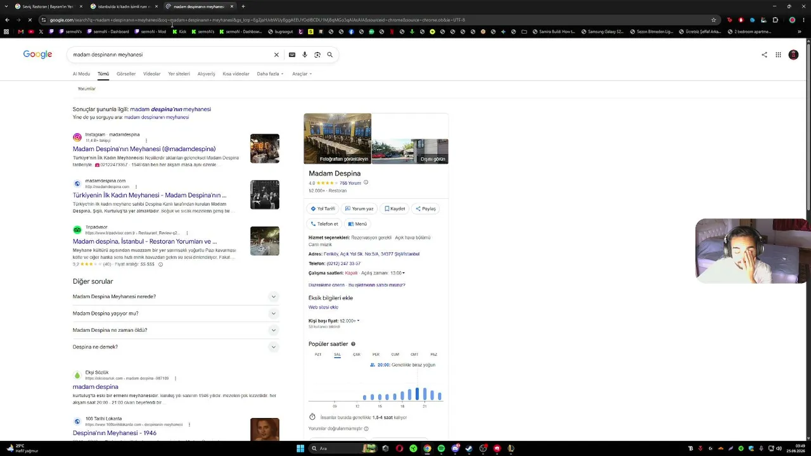Show info about the 758 Yorum rating
The width and height of the screenshot is (811, 456).
pos(366,182)
